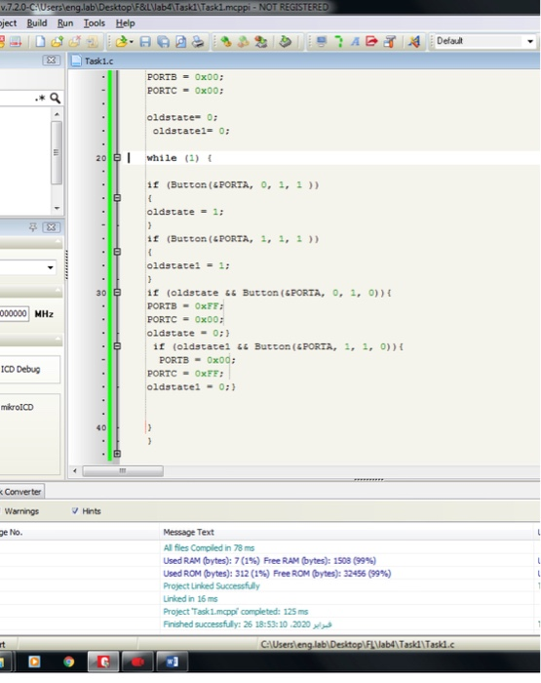Click the MHz frequency input field
The image size is (541, 683).
click(x=14, y=313)
